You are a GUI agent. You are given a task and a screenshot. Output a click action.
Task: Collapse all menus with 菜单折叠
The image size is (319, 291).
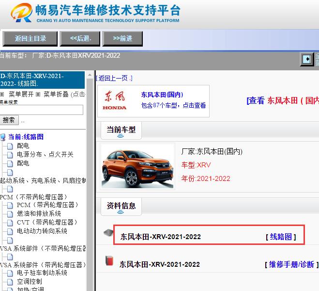56,94
